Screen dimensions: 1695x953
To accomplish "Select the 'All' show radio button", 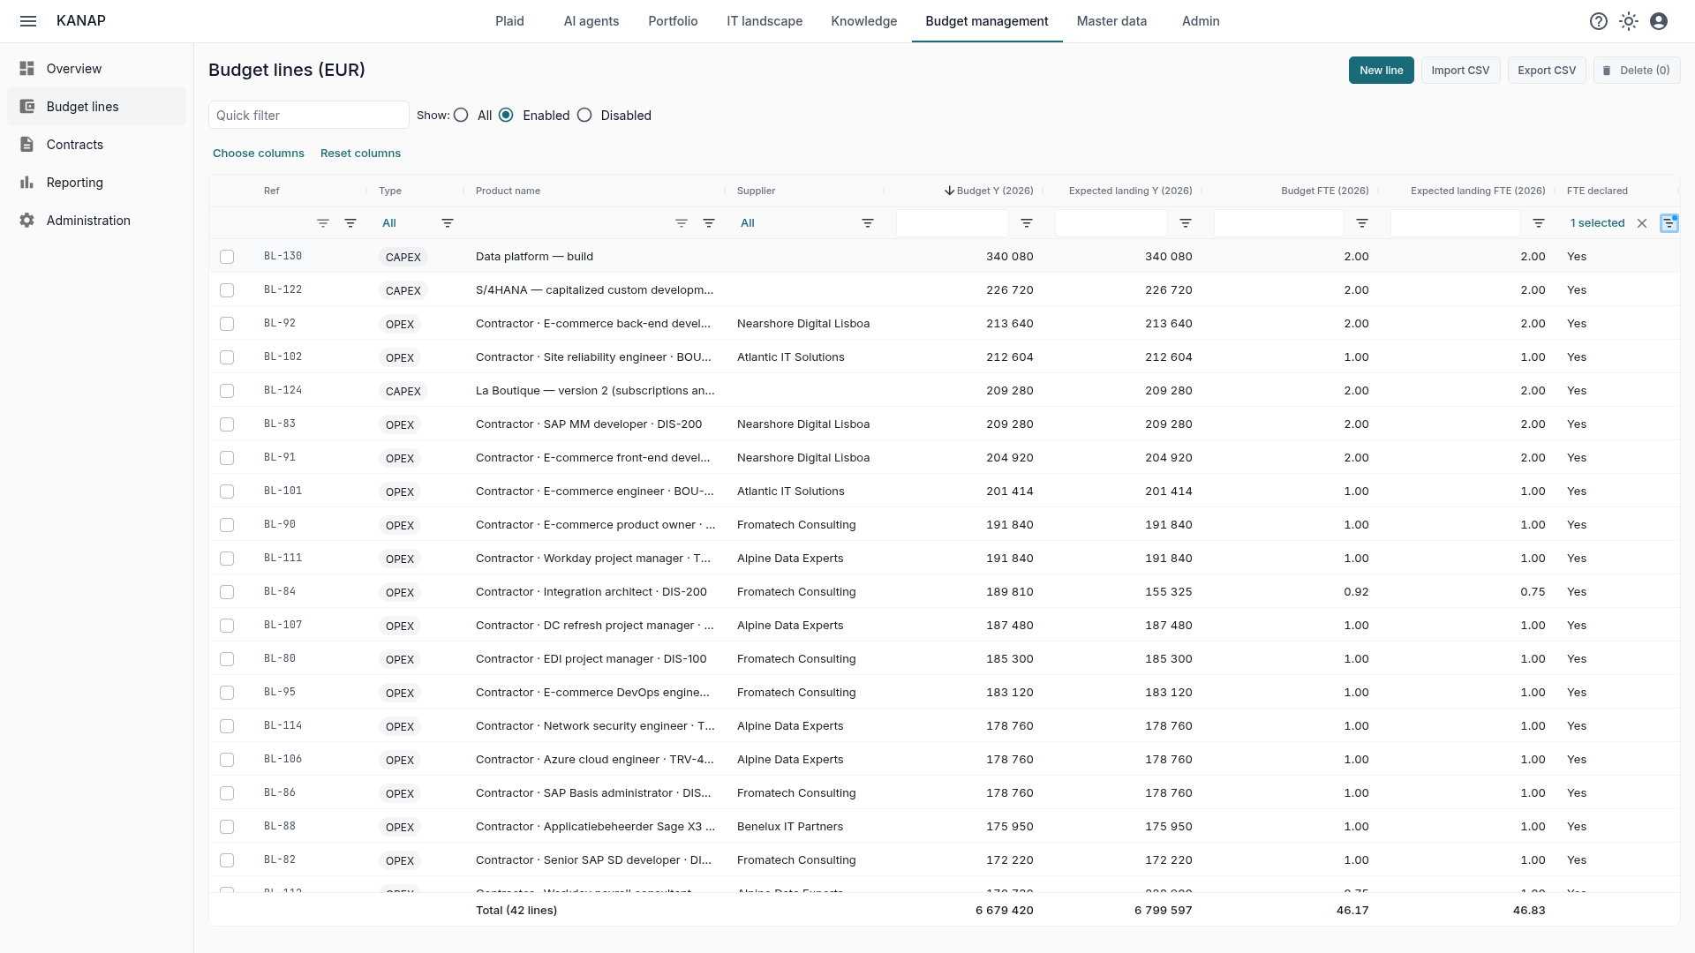I will [x=461, y=116].
